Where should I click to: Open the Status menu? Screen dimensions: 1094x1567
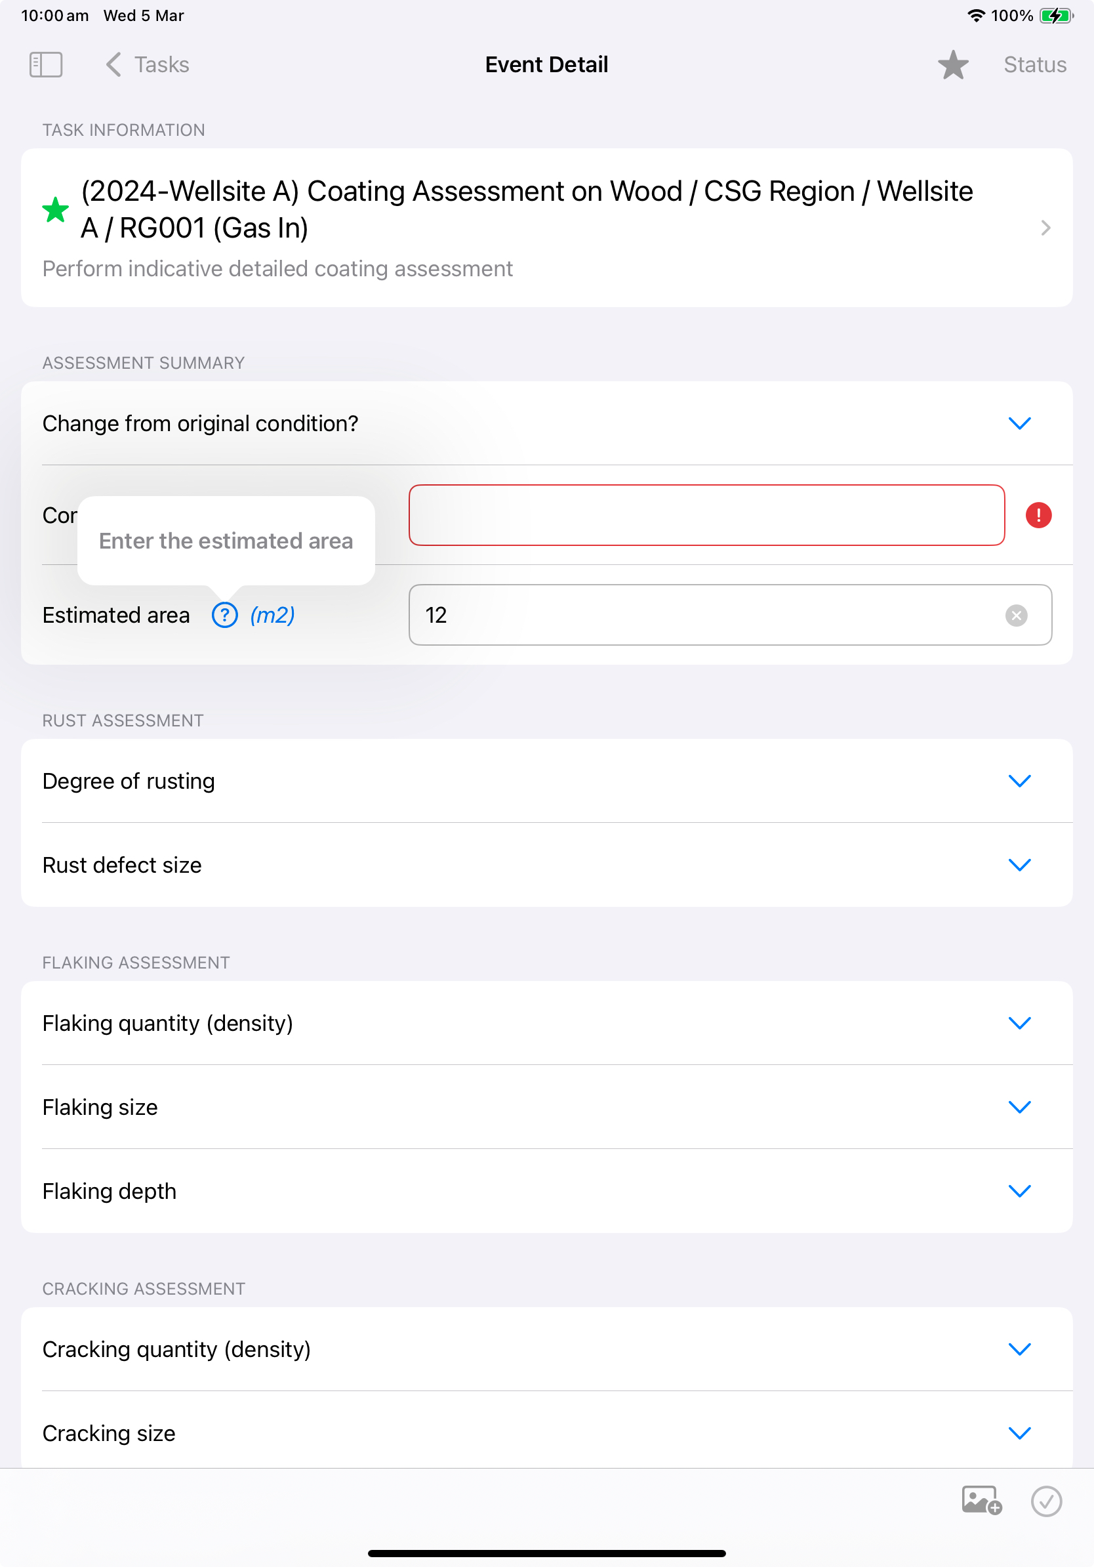click(1035, 65)
